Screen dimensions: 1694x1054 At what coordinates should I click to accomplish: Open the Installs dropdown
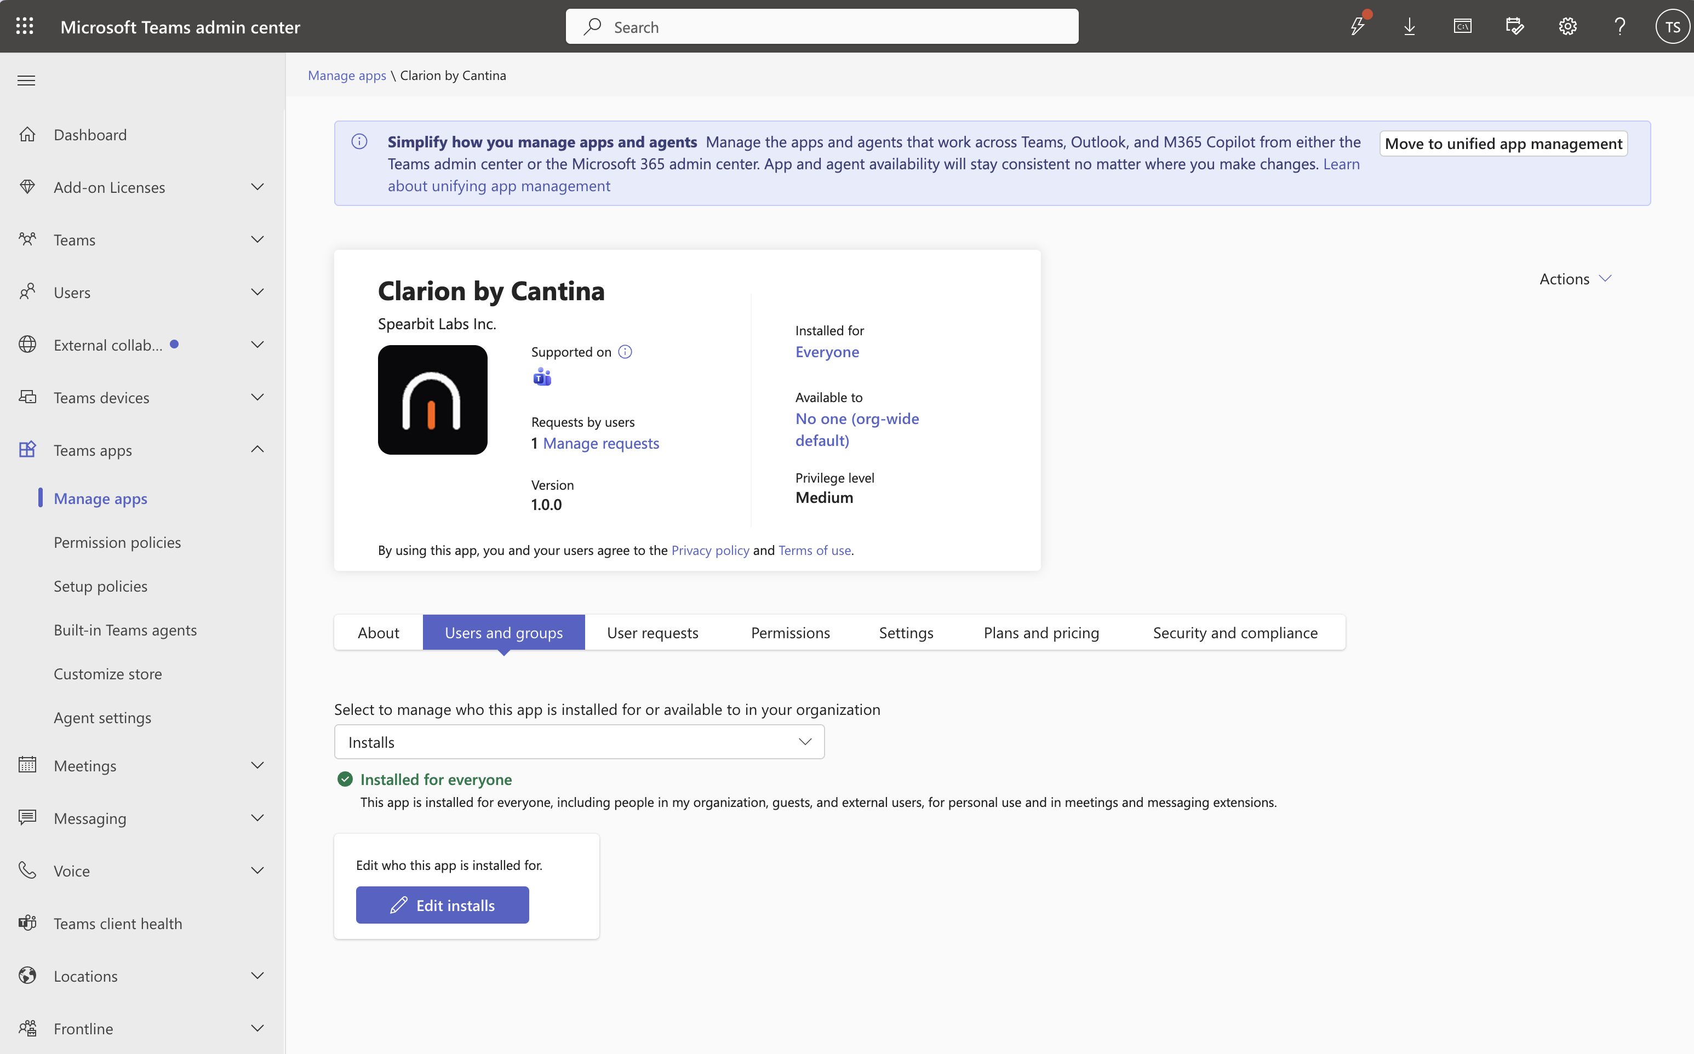pos(579,742)
